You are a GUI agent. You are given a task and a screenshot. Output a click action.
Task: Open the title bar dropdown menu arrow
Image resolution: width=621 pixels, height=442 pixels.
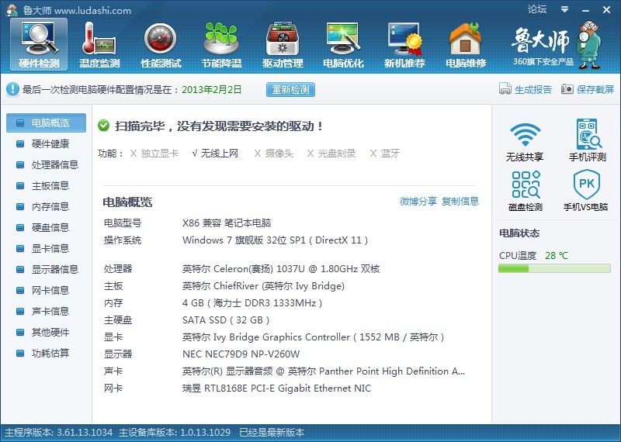click(565, 9)
